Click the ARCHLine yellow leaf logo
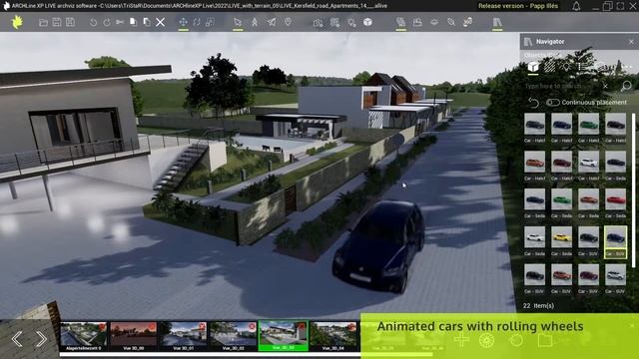 tap(17, 22)
